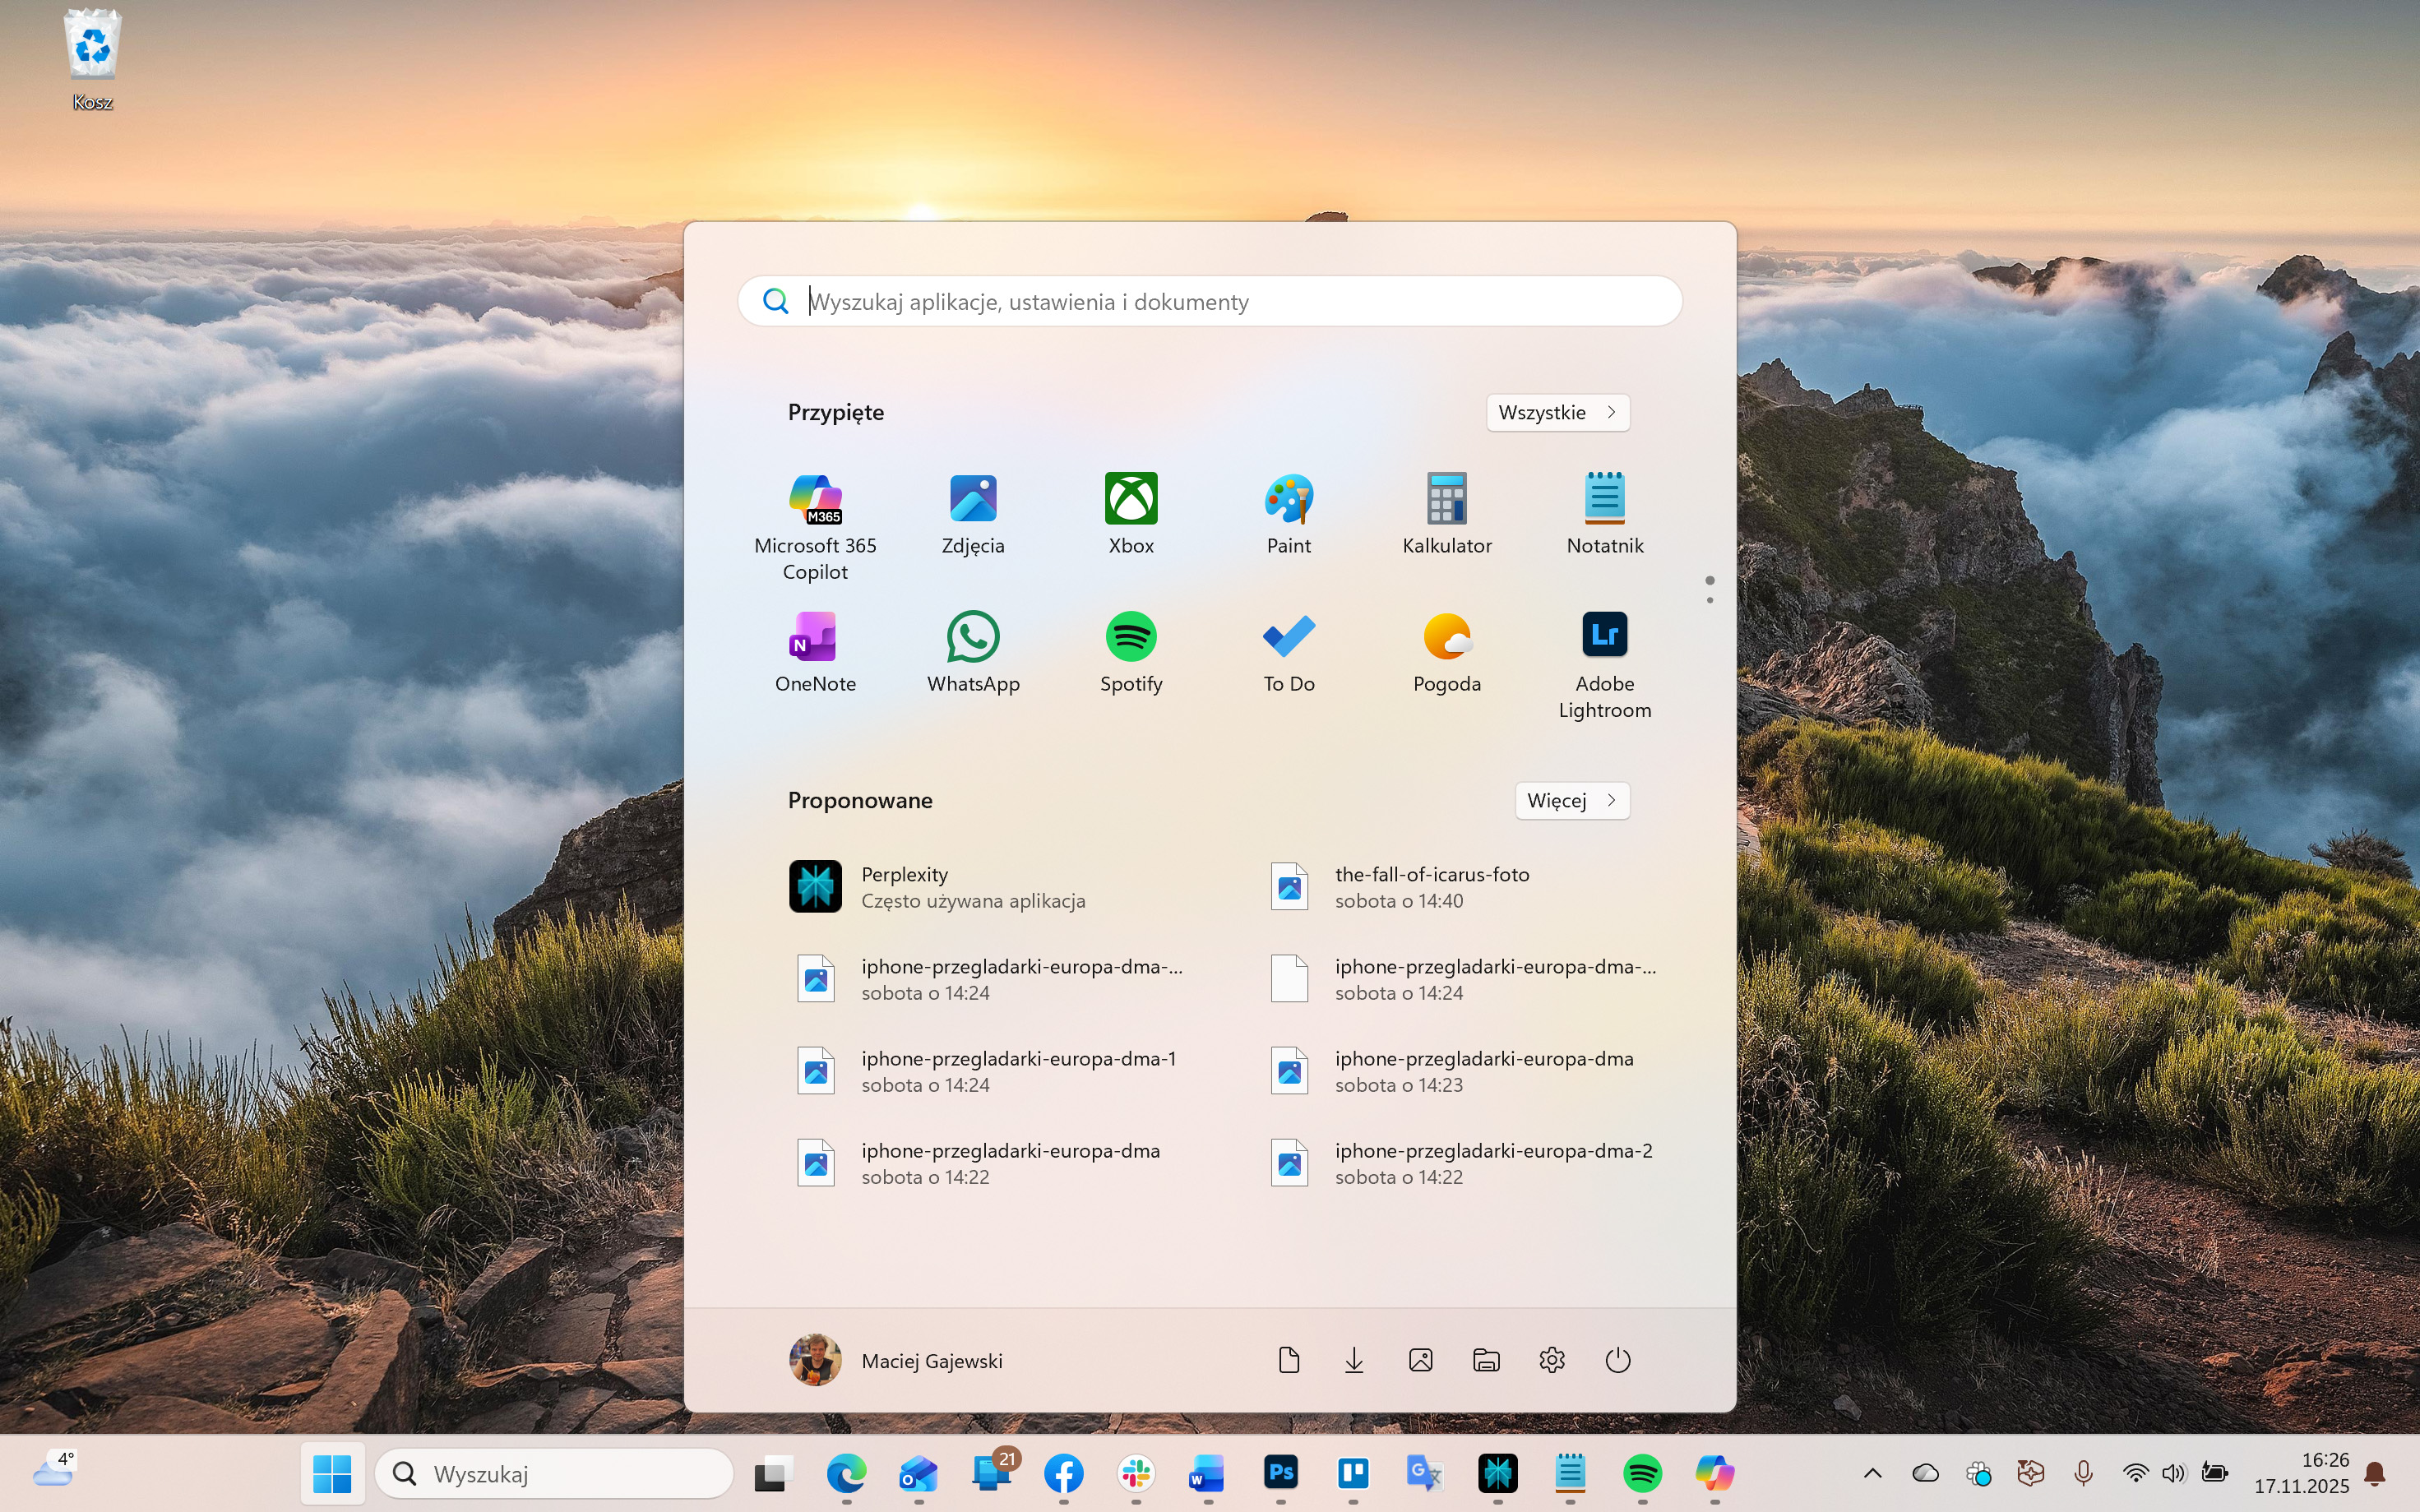Image resolution: width=2420 pixels, height=1512 pixels.
Task: Open volume control in system tray
Action: click(x=2173, y=1473)
